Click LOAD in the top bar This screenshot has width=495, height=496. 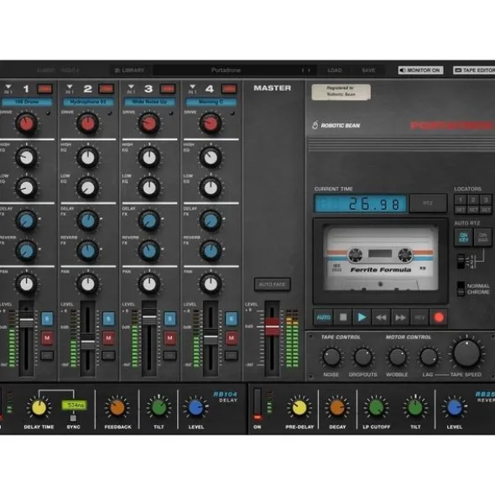(335, 70)
